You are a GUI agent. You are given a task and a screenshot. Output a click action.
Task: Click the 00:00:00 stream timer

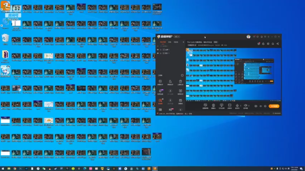(x=277, y=113)
